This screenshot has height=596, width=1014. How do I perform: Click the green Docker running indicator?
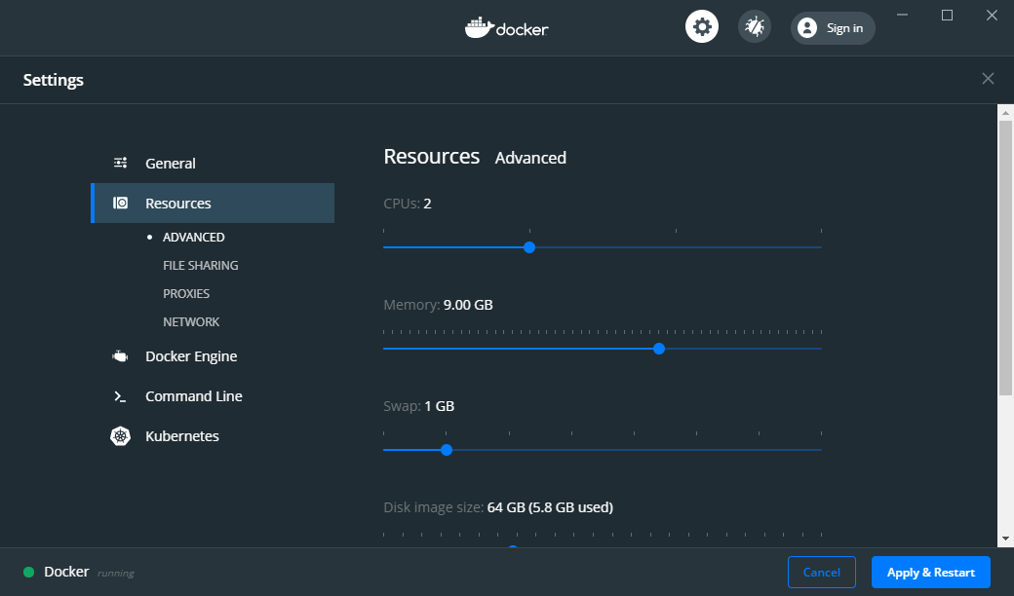(x=29, y=572)
